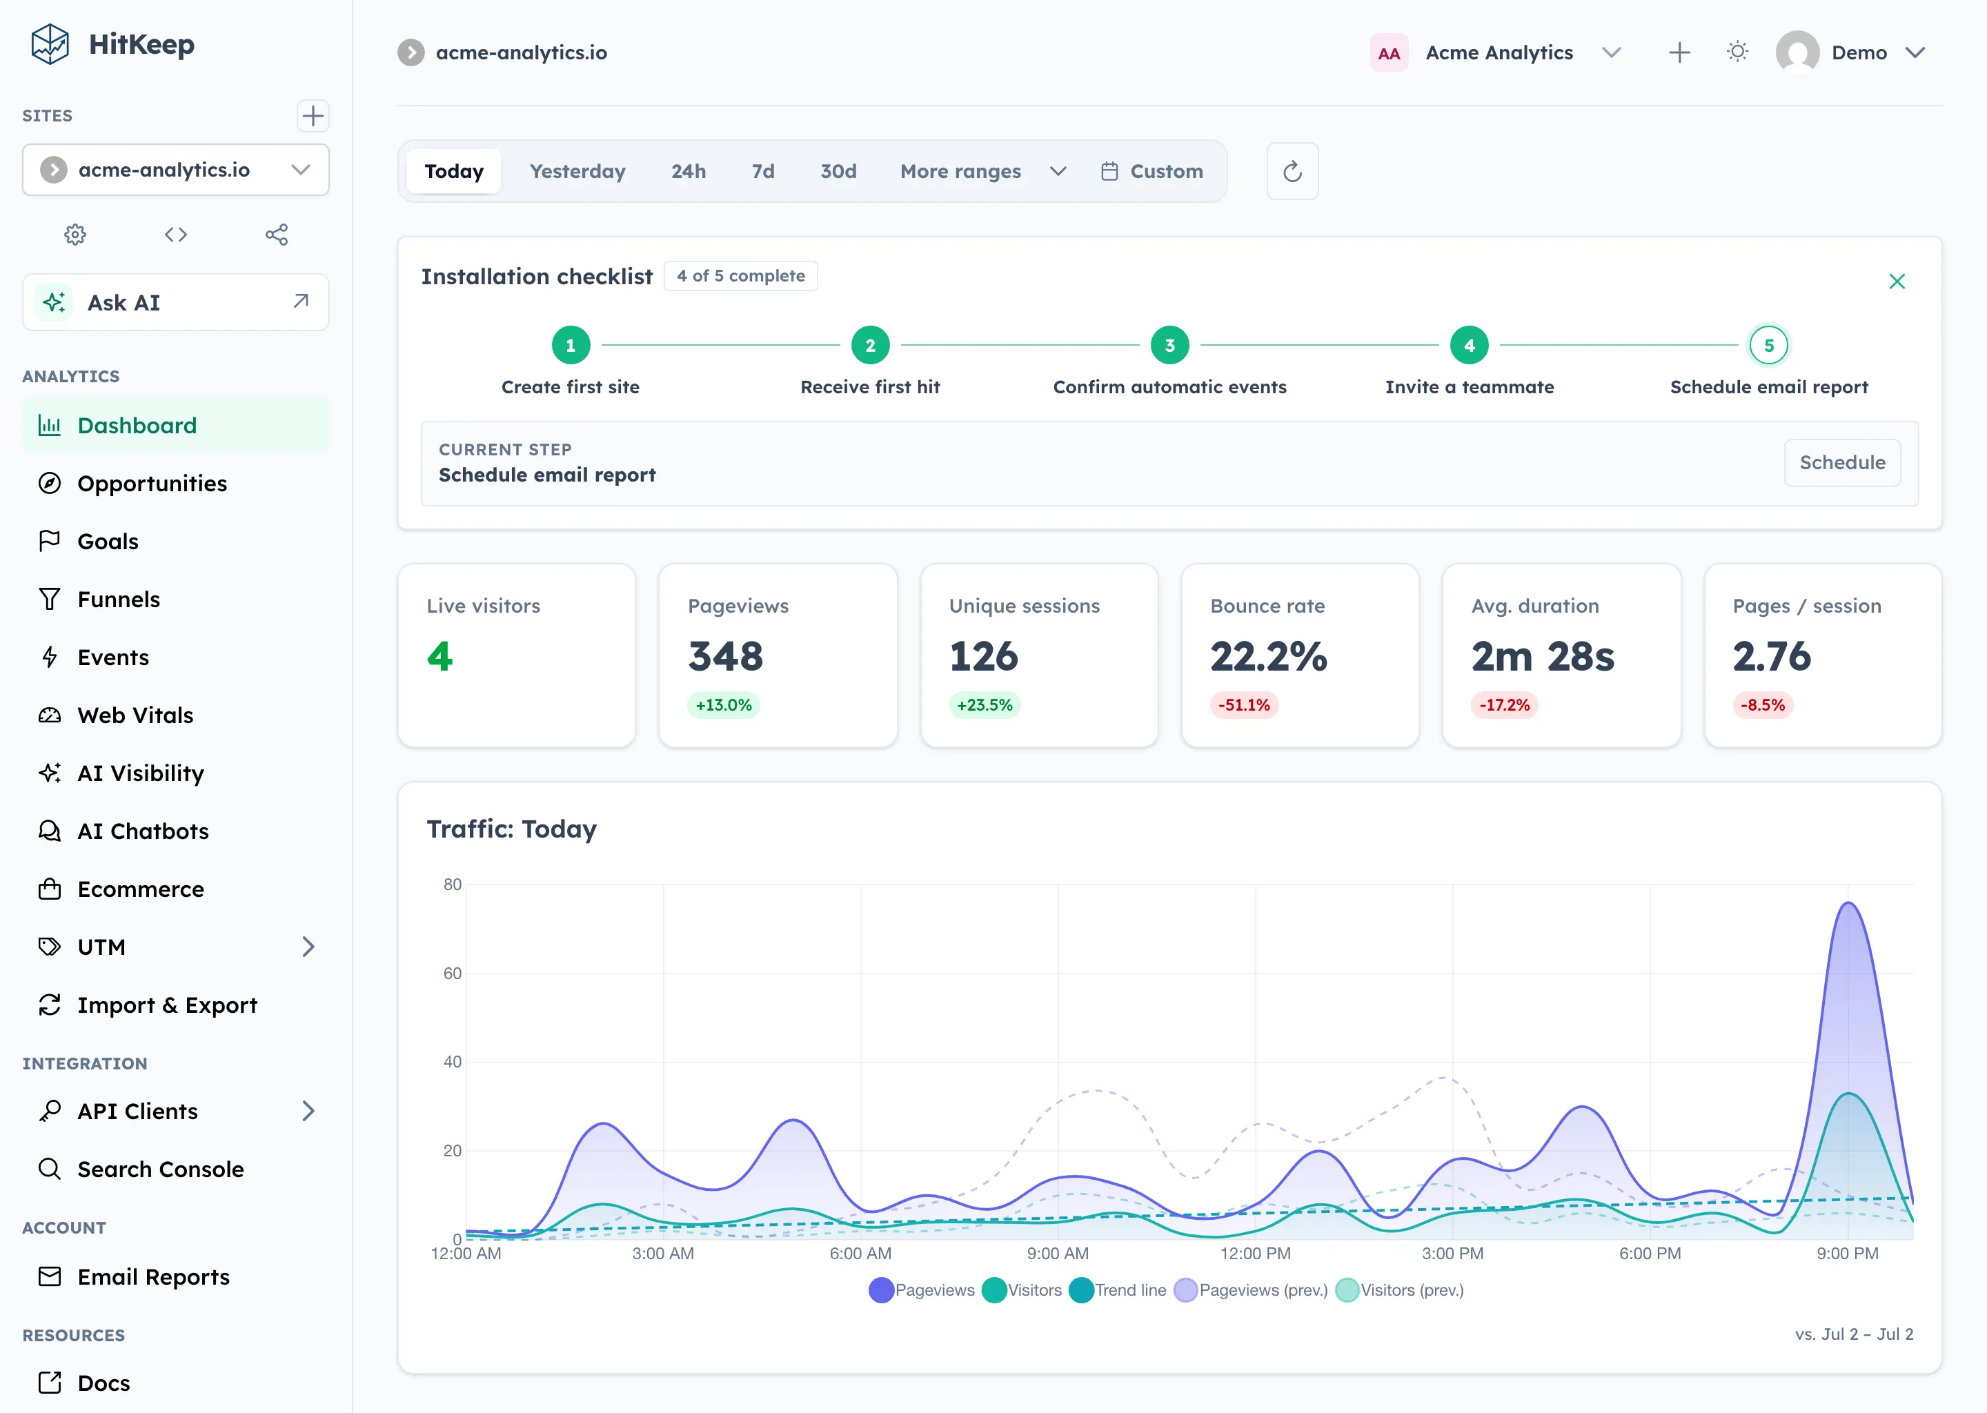Toggle Trend line in chart legend
The width and height of the screenshot is (1987, 1413).
[x=1117, y=1290]
